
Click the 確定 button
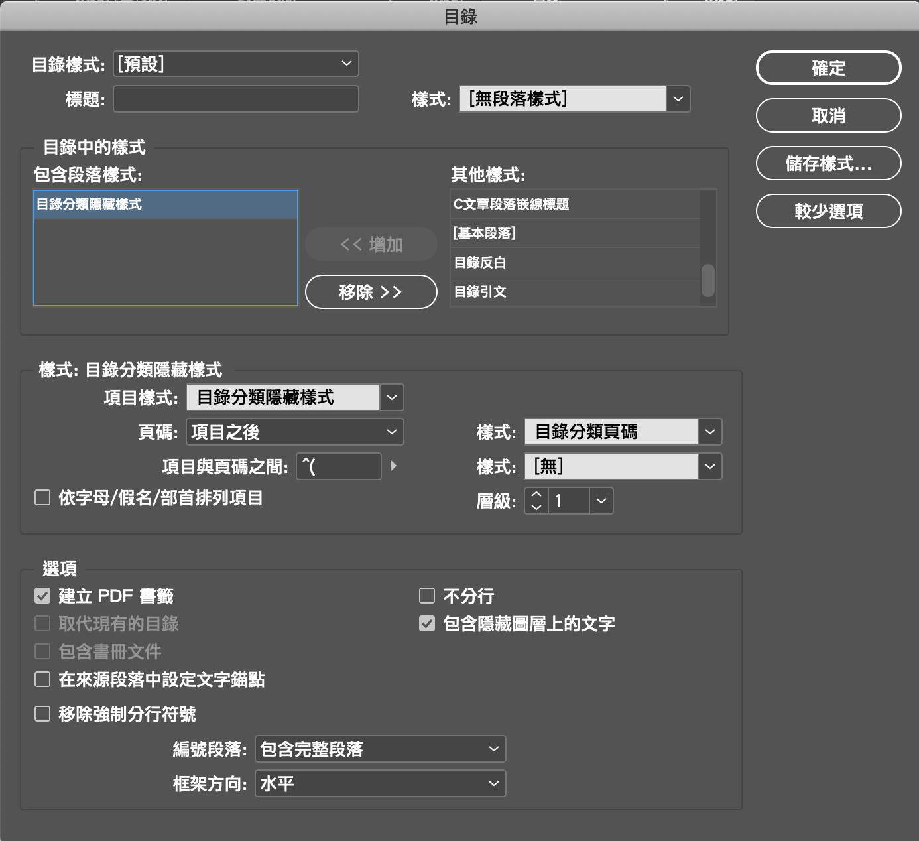[x=828, y=68]
